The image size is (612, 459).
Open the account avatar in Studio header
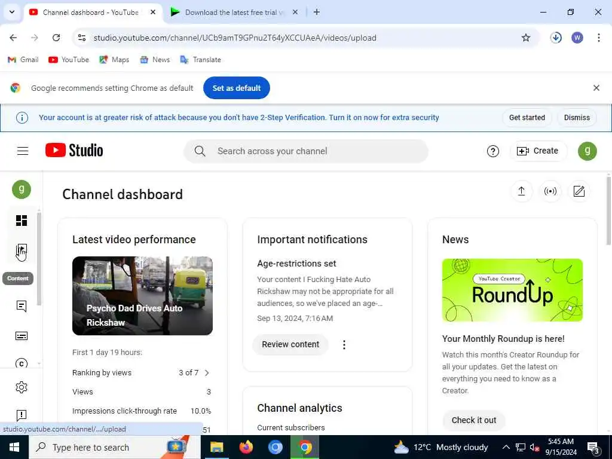pyautogui.click(x=587, y=151)
